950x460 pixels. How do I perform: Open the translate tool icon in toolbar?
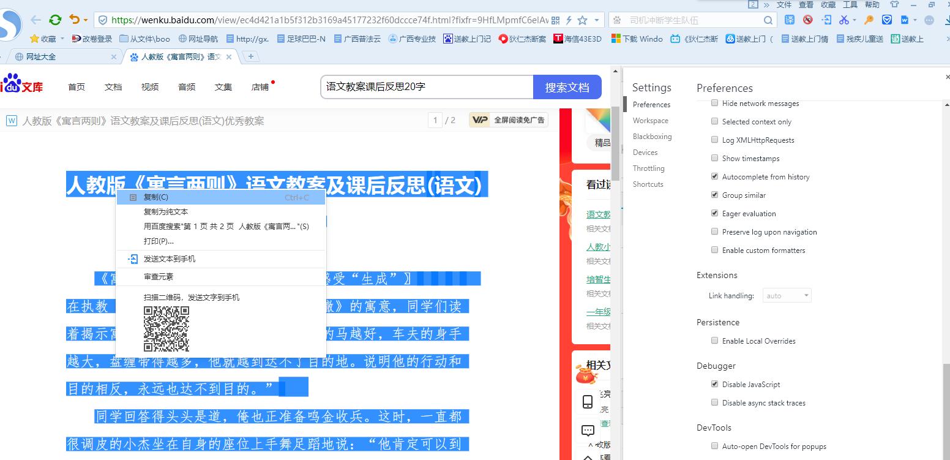coord(790,20)
